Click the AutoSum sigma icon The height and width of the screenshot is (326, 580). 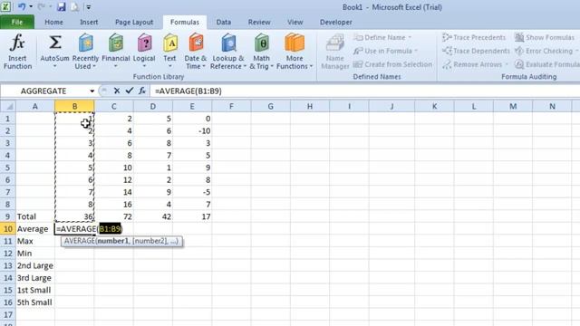(x=54, y=43)
